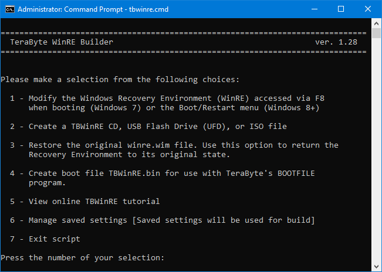Click option 5 View online TBWinRE tutorial
Viewport: 382px width, 272px height.
[x=85, y=202]
